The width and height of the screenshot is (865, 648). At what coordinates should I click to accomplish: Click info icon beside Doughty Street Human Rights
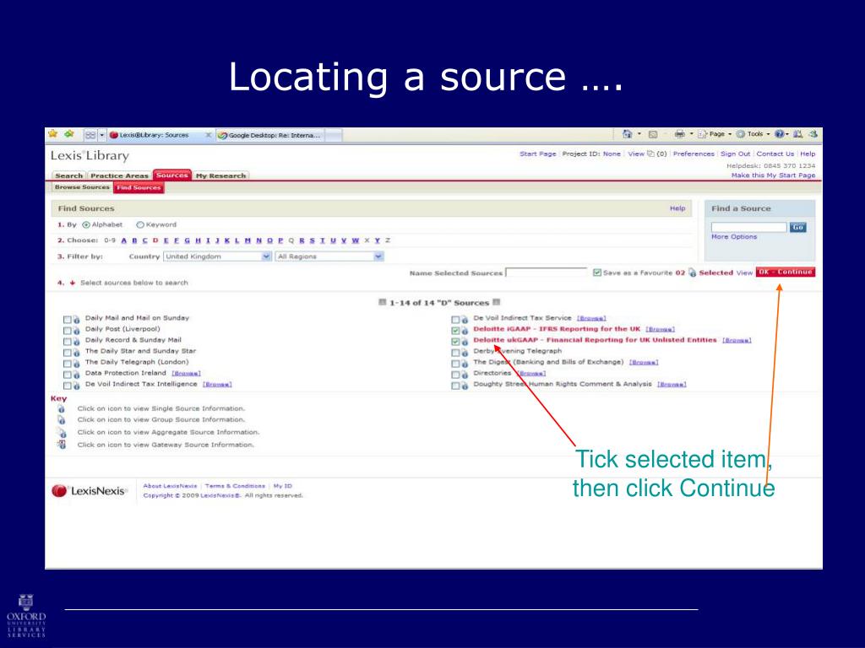pyautogui.click(x=465, y=386)
